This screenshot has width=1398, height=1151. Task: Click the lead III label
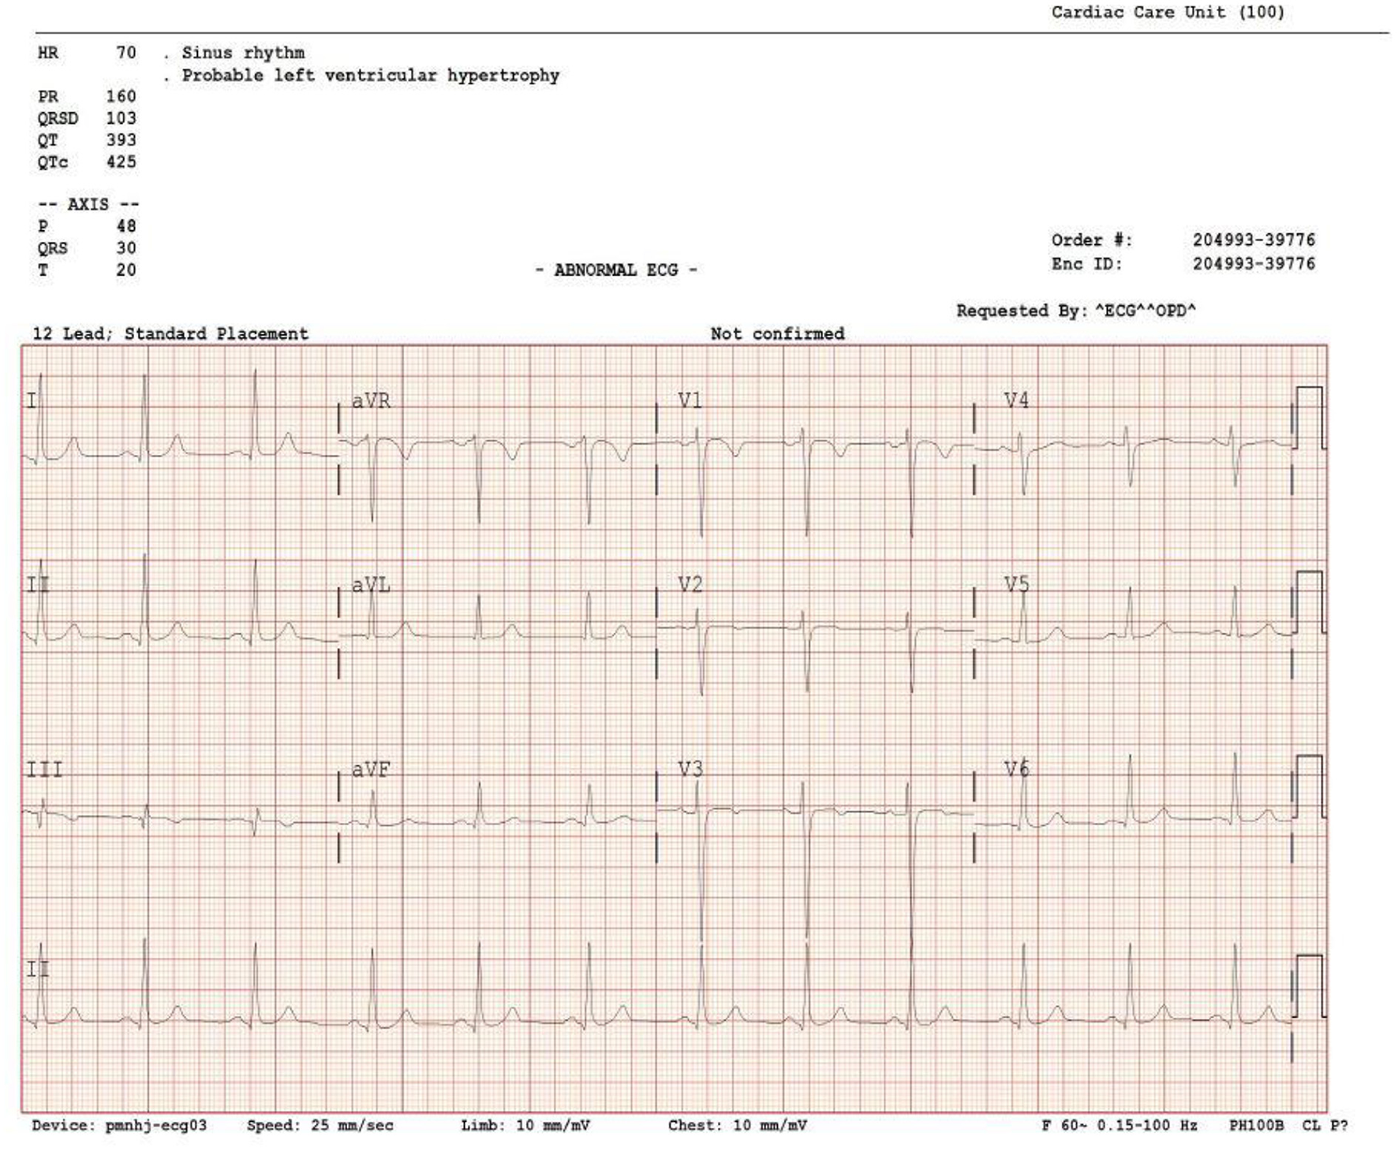(45, 770)
